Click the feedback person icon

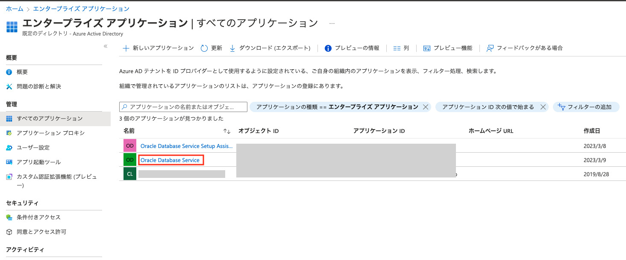pyautogui.click(x=490, y=48)
